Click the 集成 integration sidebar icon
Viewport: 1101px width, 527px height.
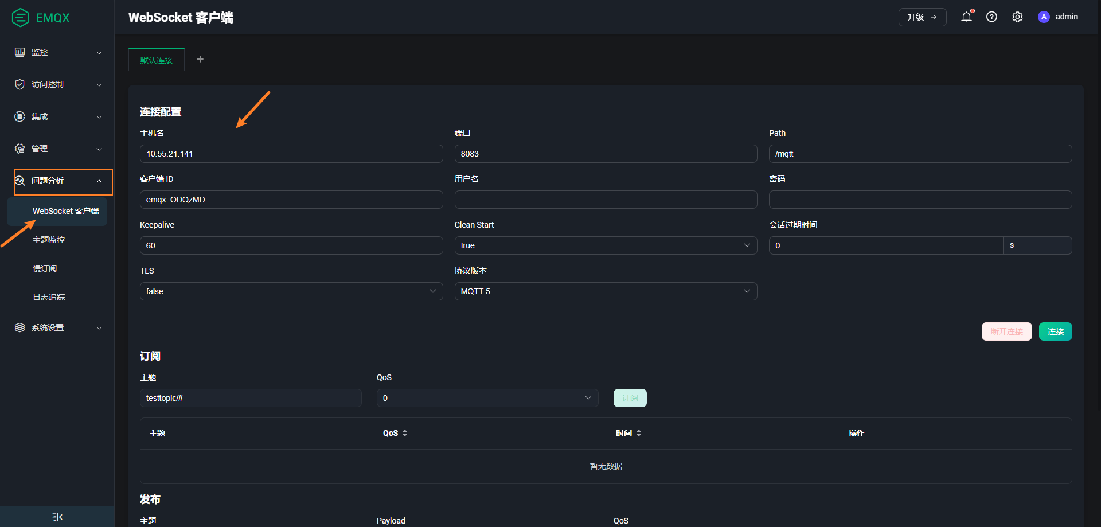point(19,116)
